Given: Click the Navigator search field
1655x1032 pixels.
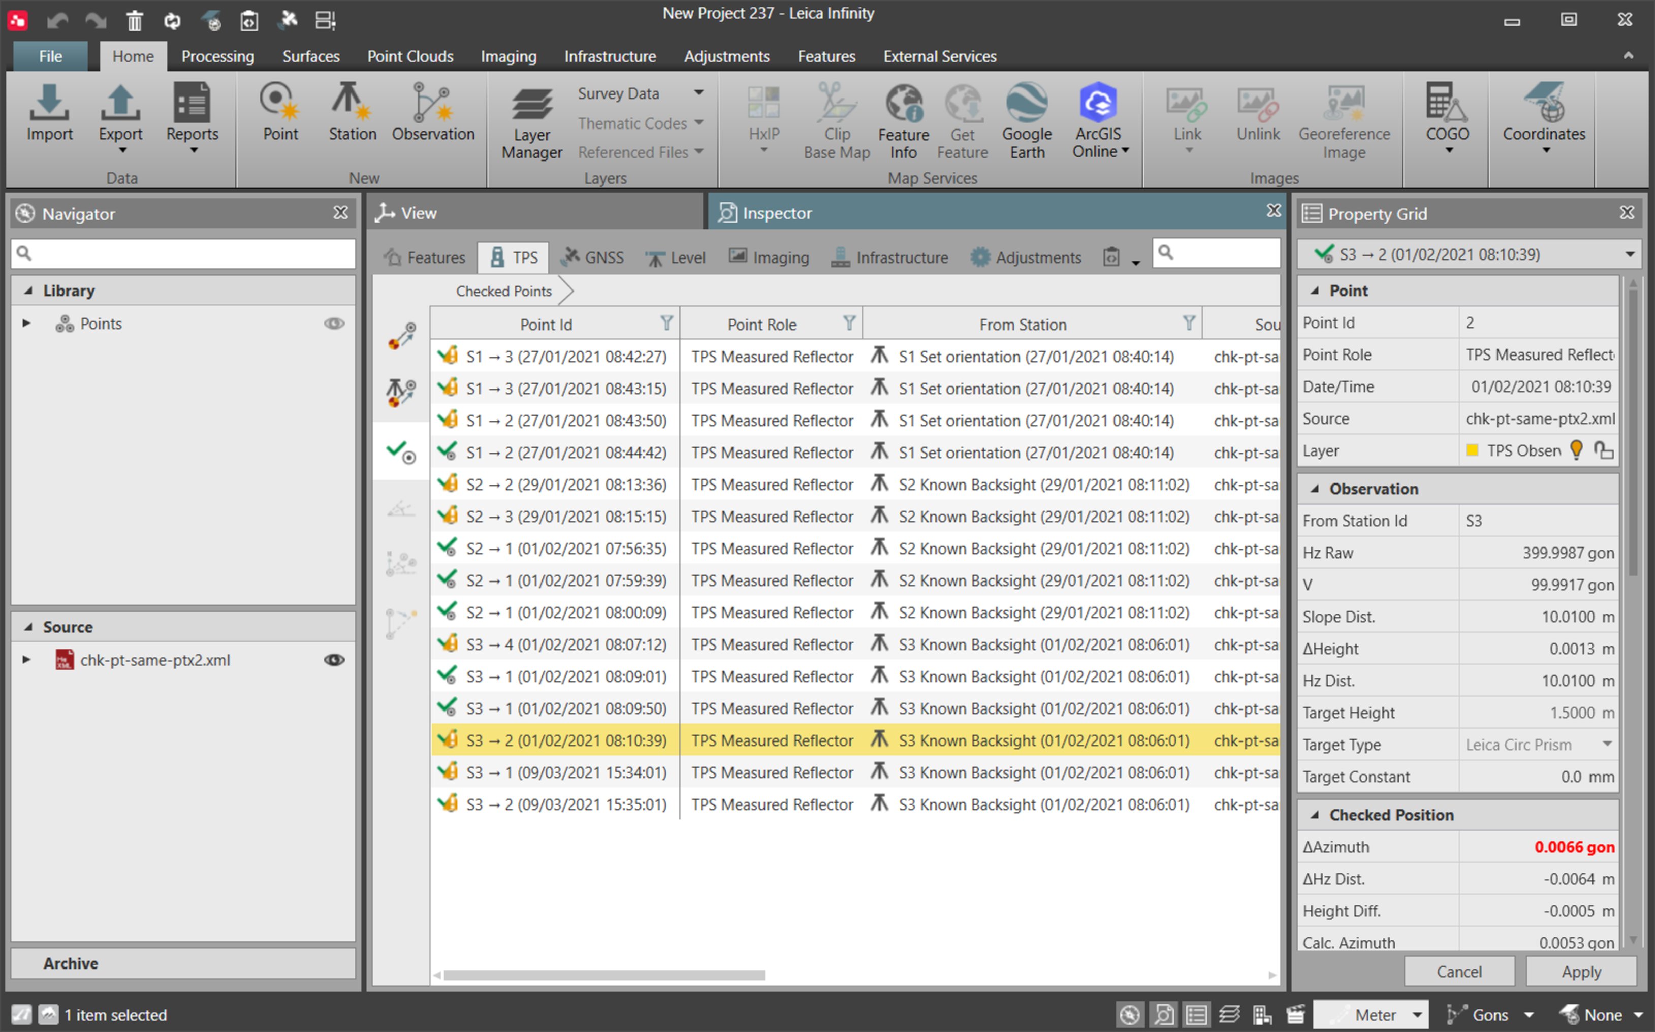Looking at the screenshot, I should click(183, 253).
